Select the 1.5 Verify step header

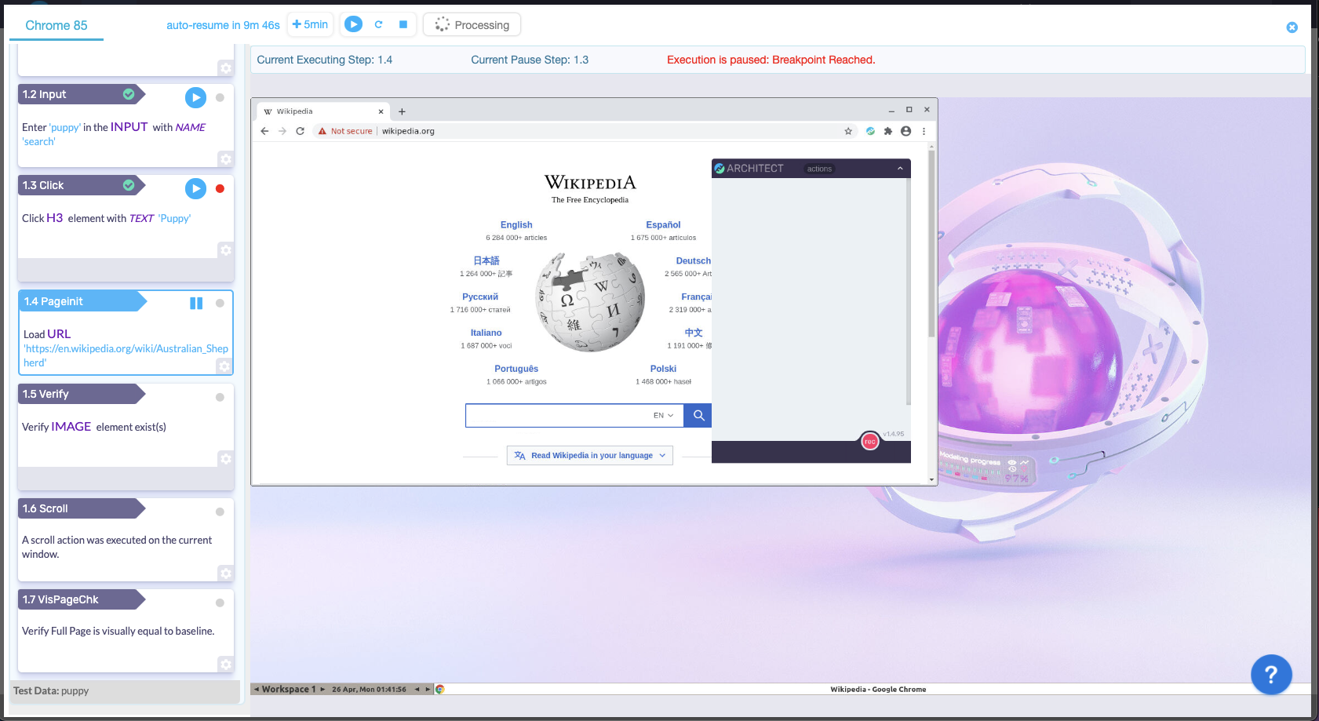[x=82, y=394]
